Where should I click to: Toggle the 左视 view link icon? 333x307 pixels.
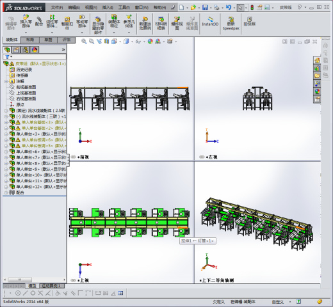202,157
